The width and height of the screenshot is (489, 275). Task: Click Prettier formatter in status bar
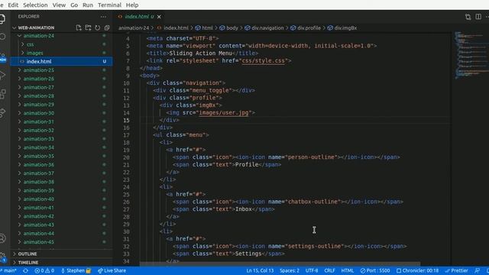[457, 270]
